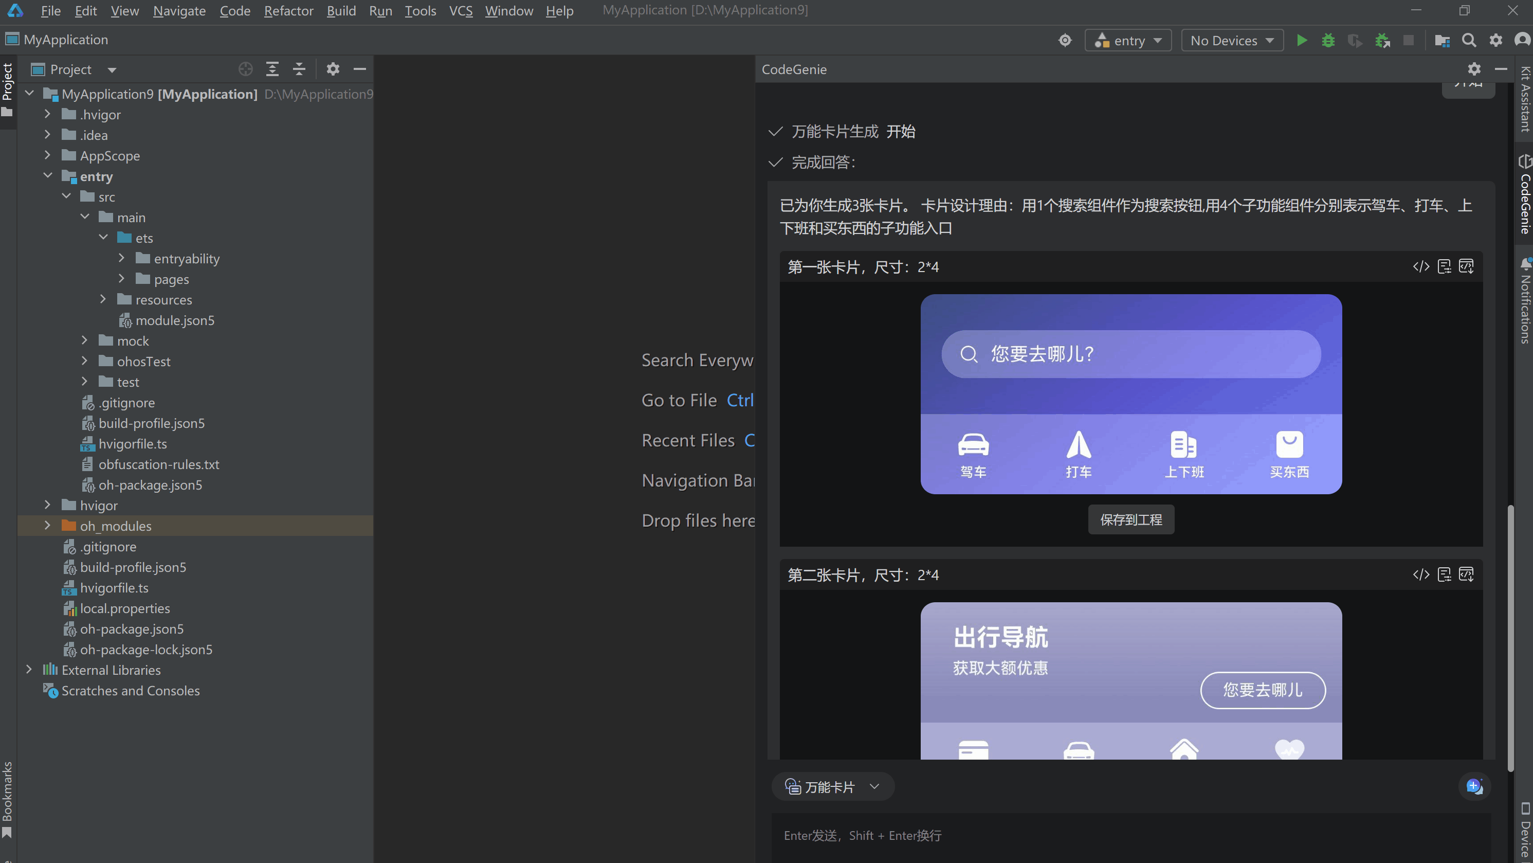Open Search Everywhere magnifier icon
The image size is (1533, 863).
pyautogui.click(x=1469, y=41)
